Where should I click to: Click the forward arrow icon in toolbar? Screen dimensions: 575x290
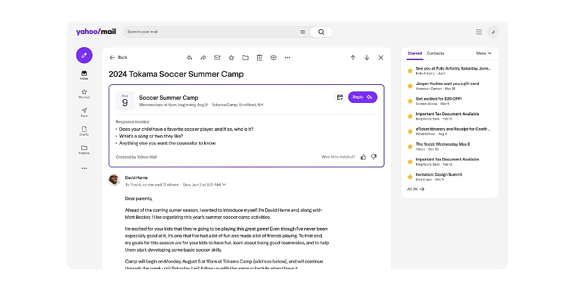(203, 58)
